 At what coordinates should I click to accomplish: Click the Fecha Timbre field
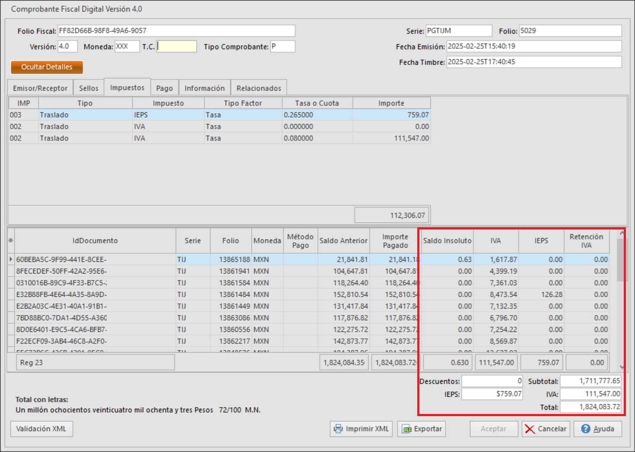pos(534,62)
